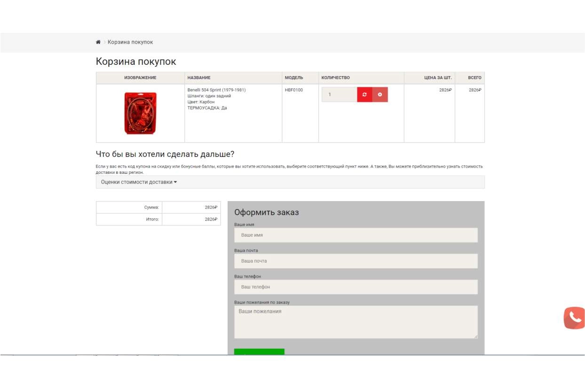
Task: Click the 'Сумма:' label in totals table
Action: tap(151, 207)
